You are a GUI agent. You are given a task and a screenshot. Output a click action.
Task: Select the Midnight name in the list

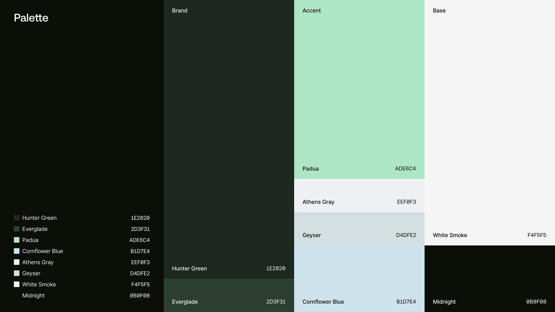(x=33, y=295)
